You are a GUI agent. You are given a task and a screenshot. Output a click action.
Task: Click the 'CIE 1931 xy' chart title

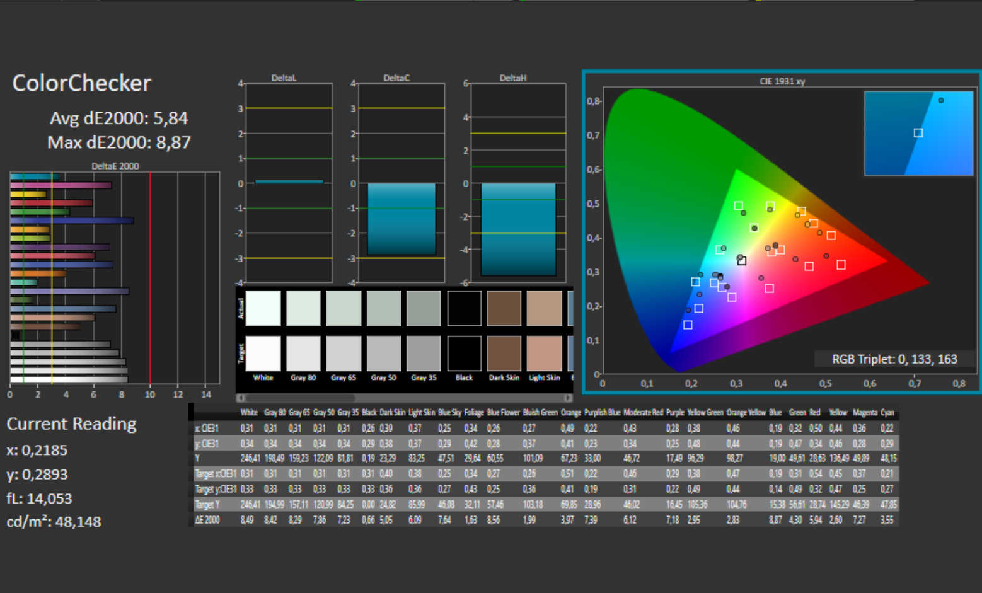(782, 81)
